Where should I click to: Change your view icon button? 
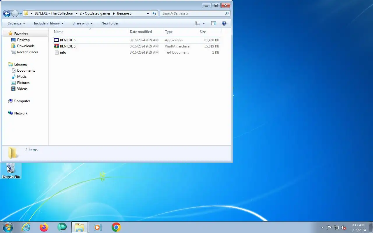click(x=198, y=23)
